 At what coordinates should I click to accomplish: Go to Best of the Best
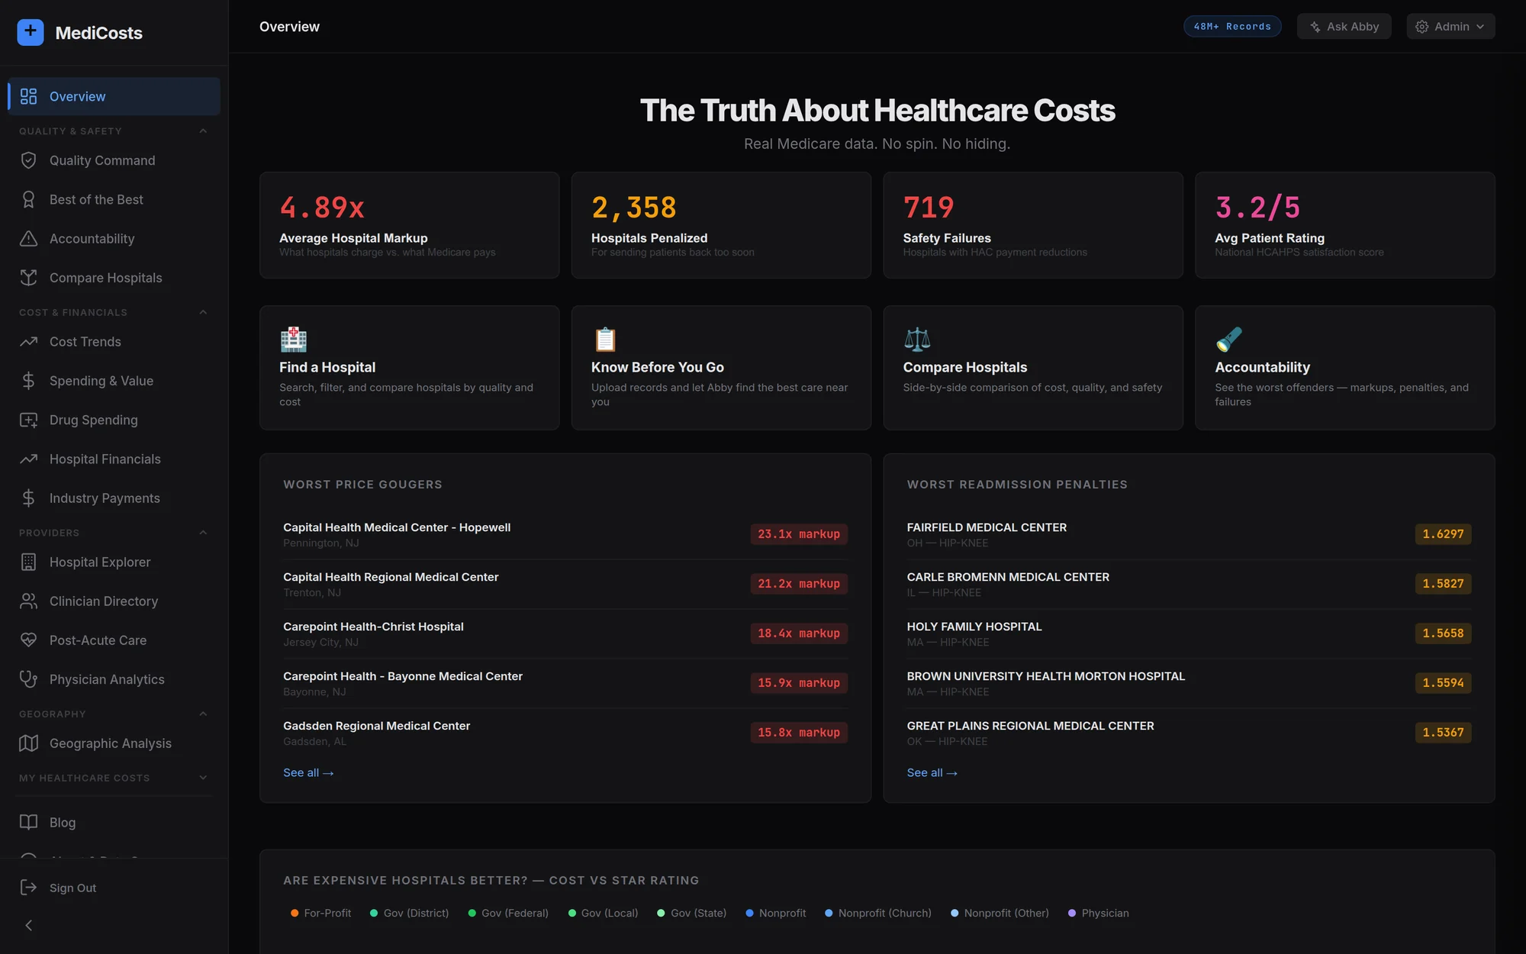coord(114,199)
